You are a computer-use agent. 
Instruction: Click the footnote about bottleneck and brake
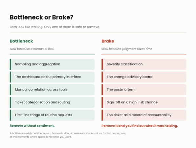coord(68,135)
